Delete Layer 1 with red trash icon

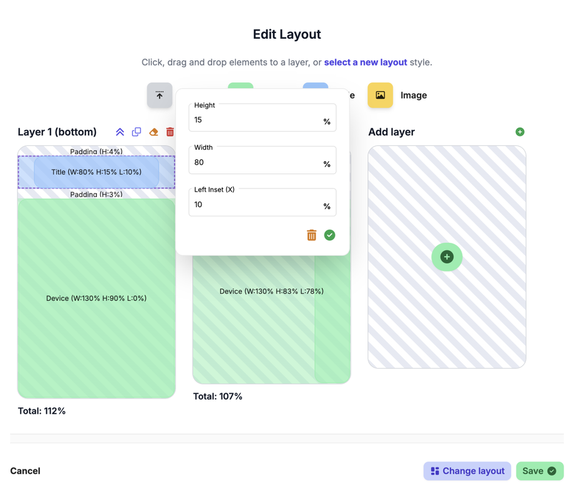pyautogui.click(x=170, y=132)
